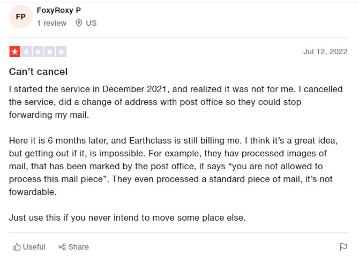Click the Jul 12, 2022 review date

pyautogui.click(x=325, y=52)
